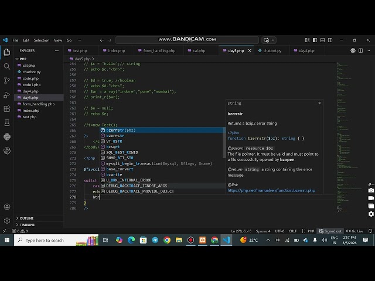Go back with the navigation arrow

(101, 40)
